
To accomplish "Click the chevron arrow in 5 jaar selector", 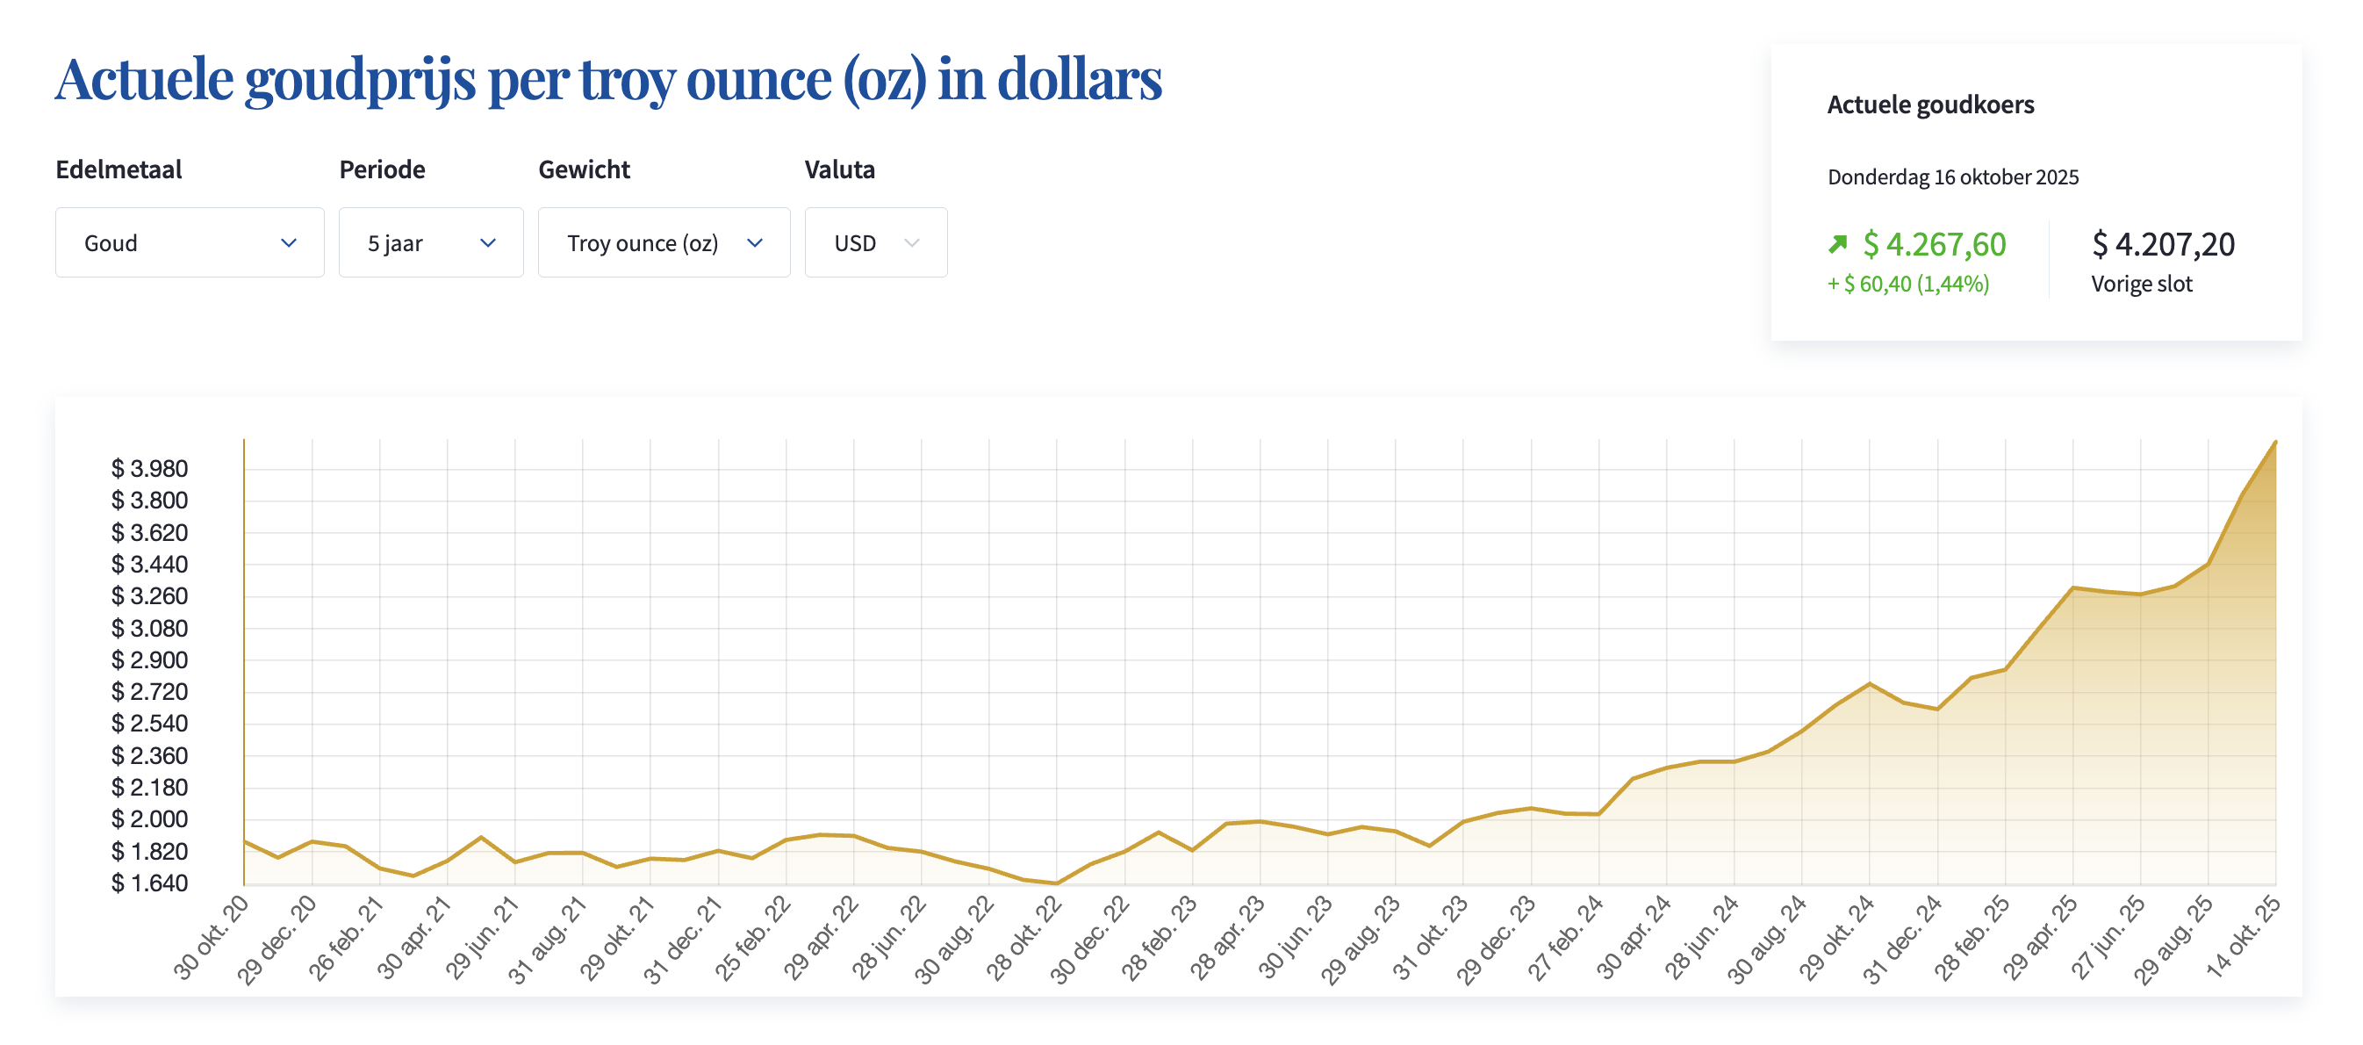I will tap(488, 243).
